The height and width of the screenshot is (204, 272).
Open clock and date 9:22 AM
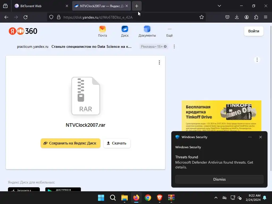pos(253,198)
